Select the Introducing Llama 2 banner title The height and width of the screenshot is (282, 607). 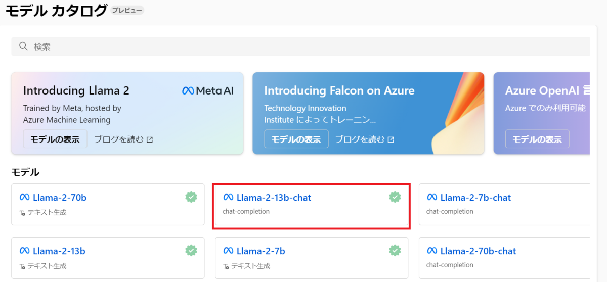(76, 90)
